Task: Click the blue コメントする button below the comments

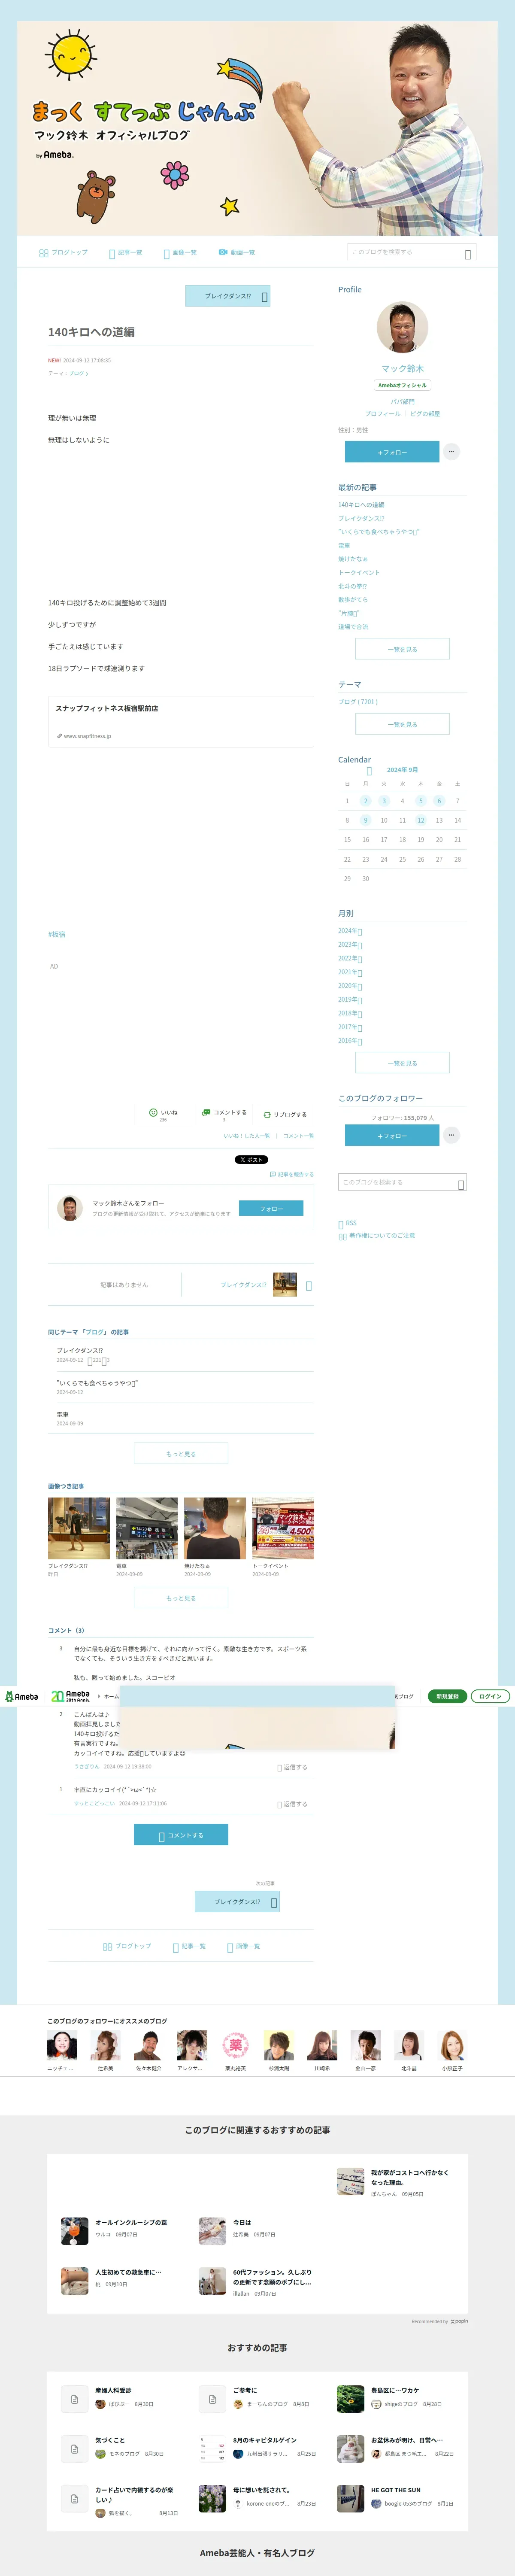Action: (181, 1835)
